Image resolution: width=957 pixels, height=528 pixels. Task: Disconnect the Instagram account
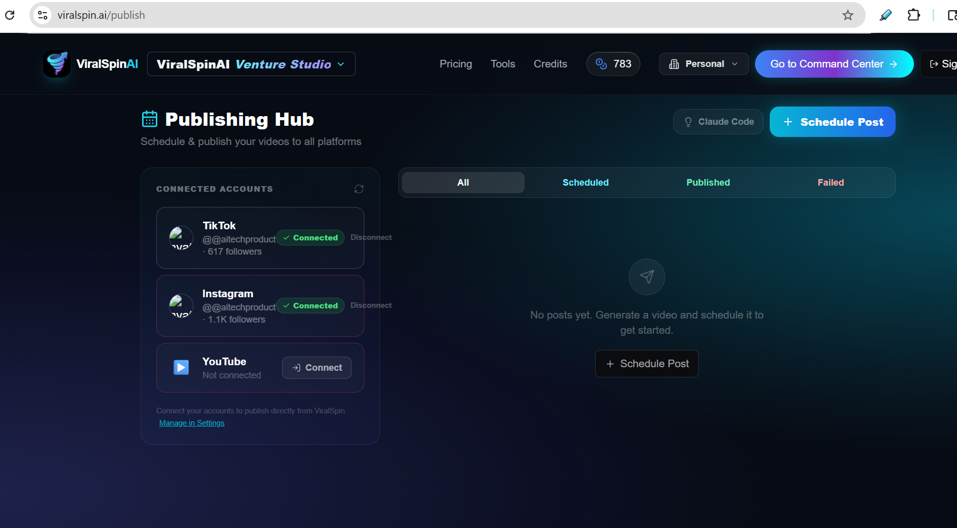[371, 305]
